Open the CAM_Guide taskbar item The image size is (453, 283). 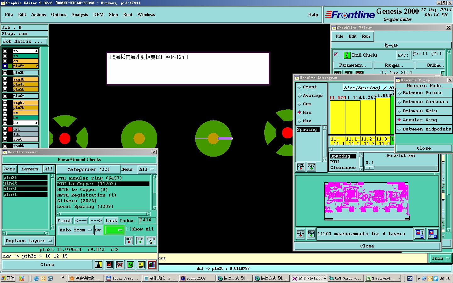click(345, 278)
